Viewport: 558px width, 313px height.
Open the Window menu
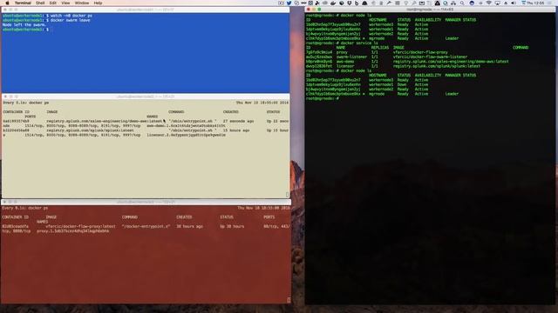(x=82, y=3)
